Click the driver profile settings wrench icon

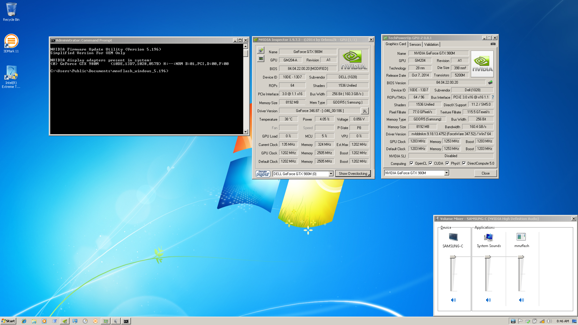tap(365, 111)
